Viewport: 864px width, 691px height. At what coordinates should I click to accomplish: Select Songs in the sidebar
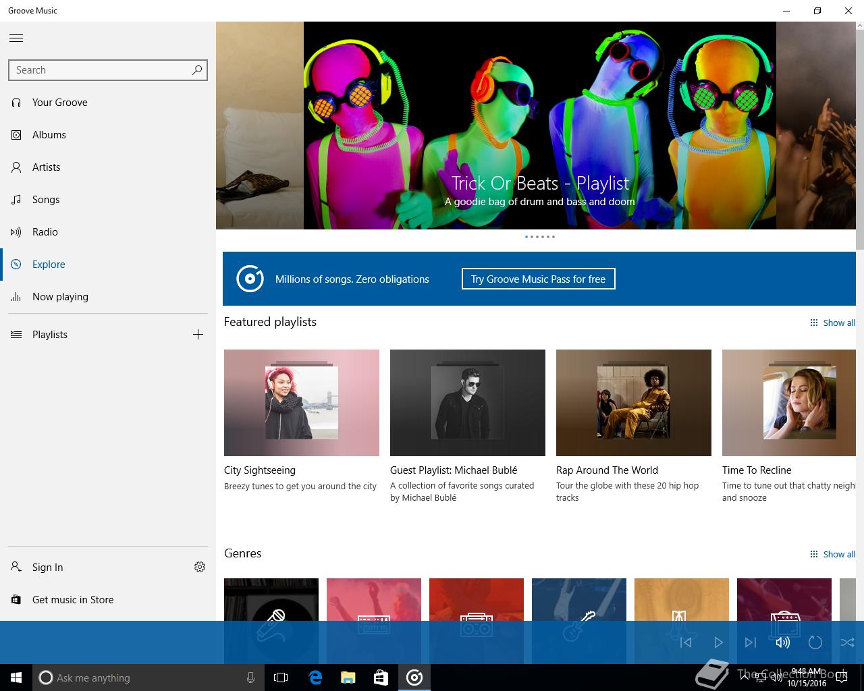tap(108, 200)
